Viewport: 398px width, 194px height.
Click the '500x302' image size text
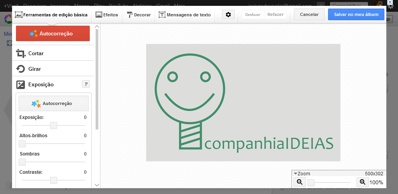point(374,174)
